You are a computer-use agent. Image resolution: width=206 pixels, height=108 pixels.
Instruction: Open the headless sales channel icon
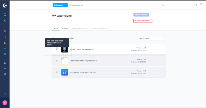pyautogui.click(x=5, y=68)
